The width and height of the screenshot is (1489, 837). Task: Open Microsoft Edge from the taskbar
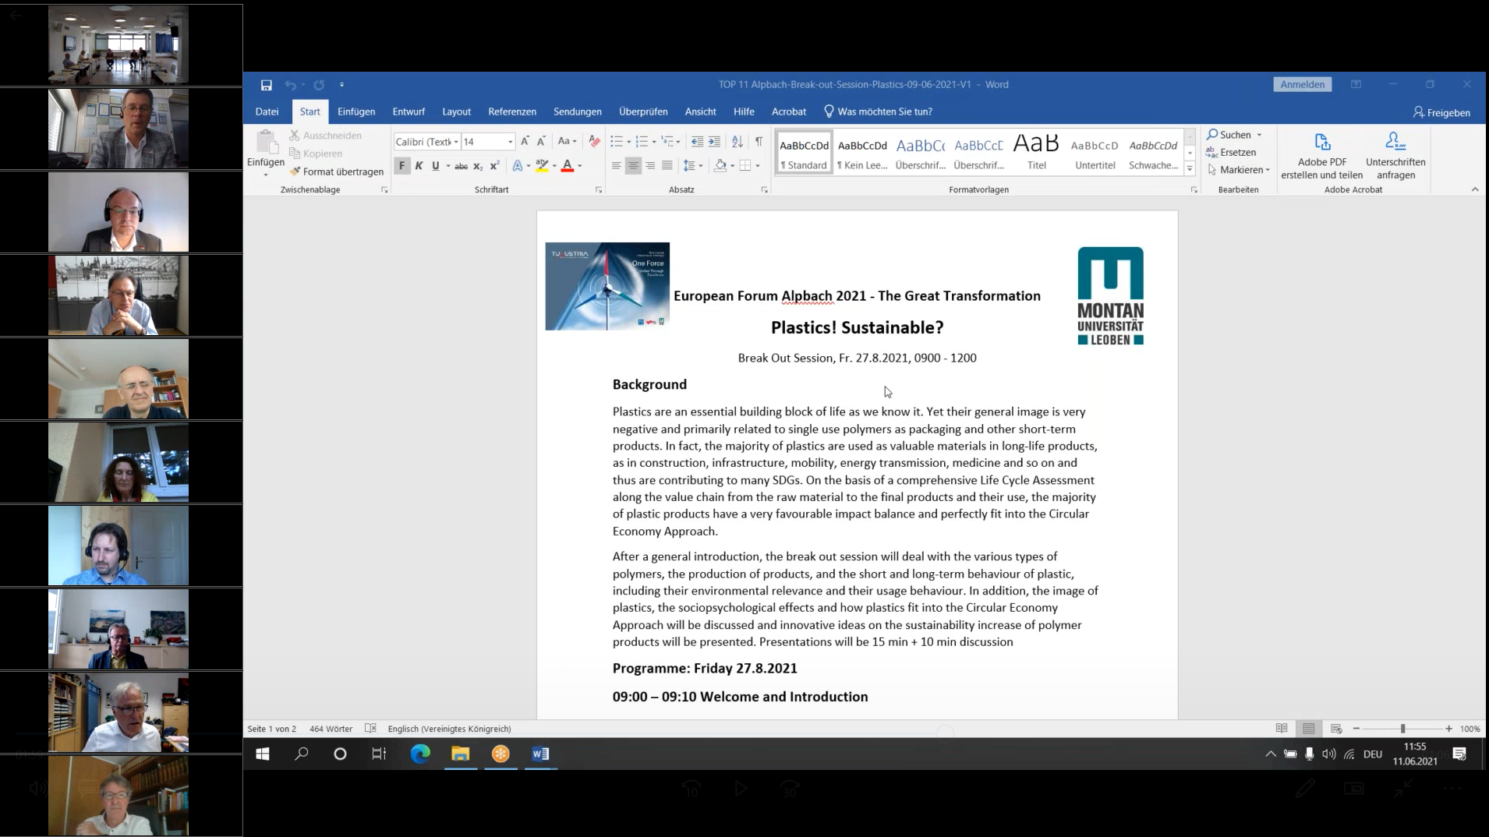[420, 754]
